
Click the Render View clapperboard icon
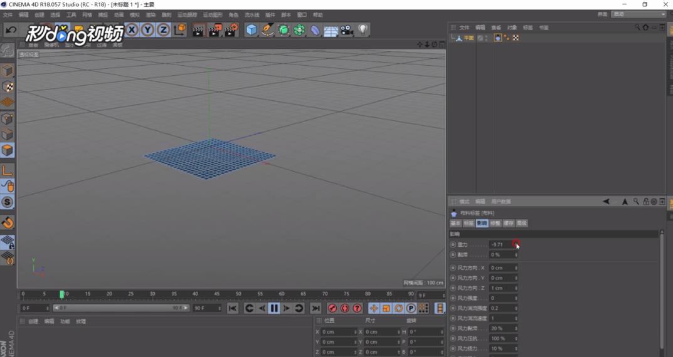[x=198, y=30]
